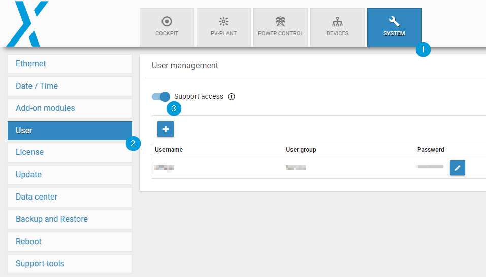
Task: Open the License page
Action: (70, 152)
